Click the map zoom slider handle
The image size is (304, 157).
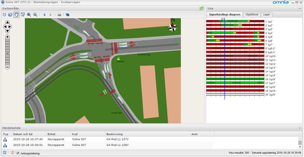click(x=7, y=53)
